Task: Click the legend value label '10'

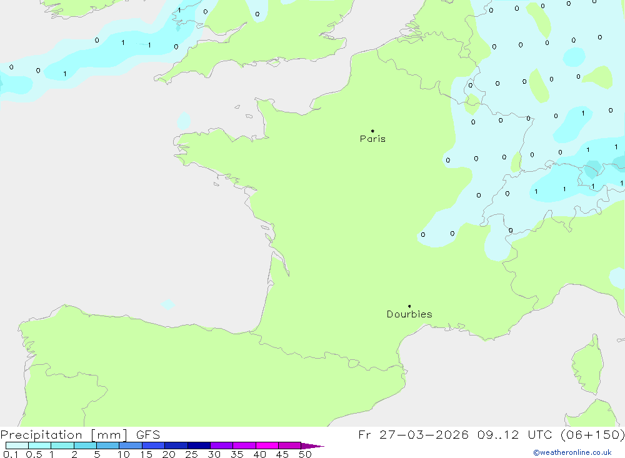Action: (124, 454)
